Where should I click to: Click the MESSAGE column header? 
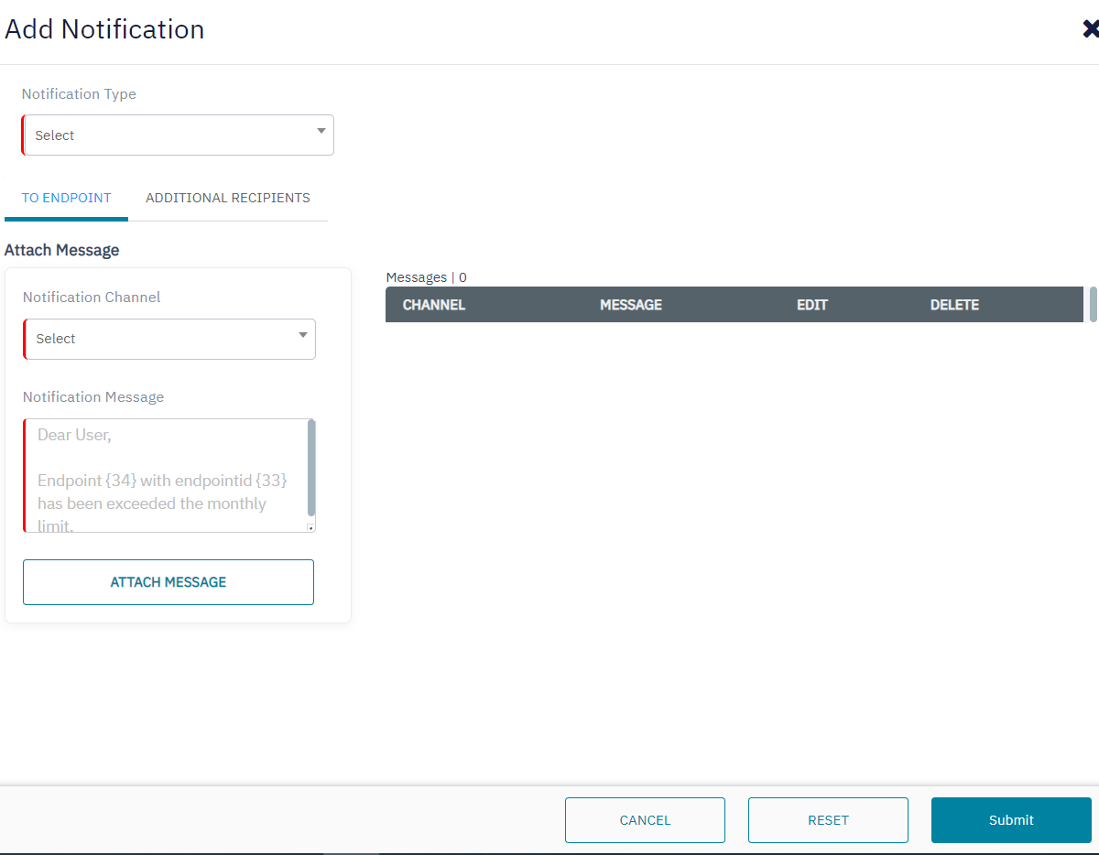(630, 305)
